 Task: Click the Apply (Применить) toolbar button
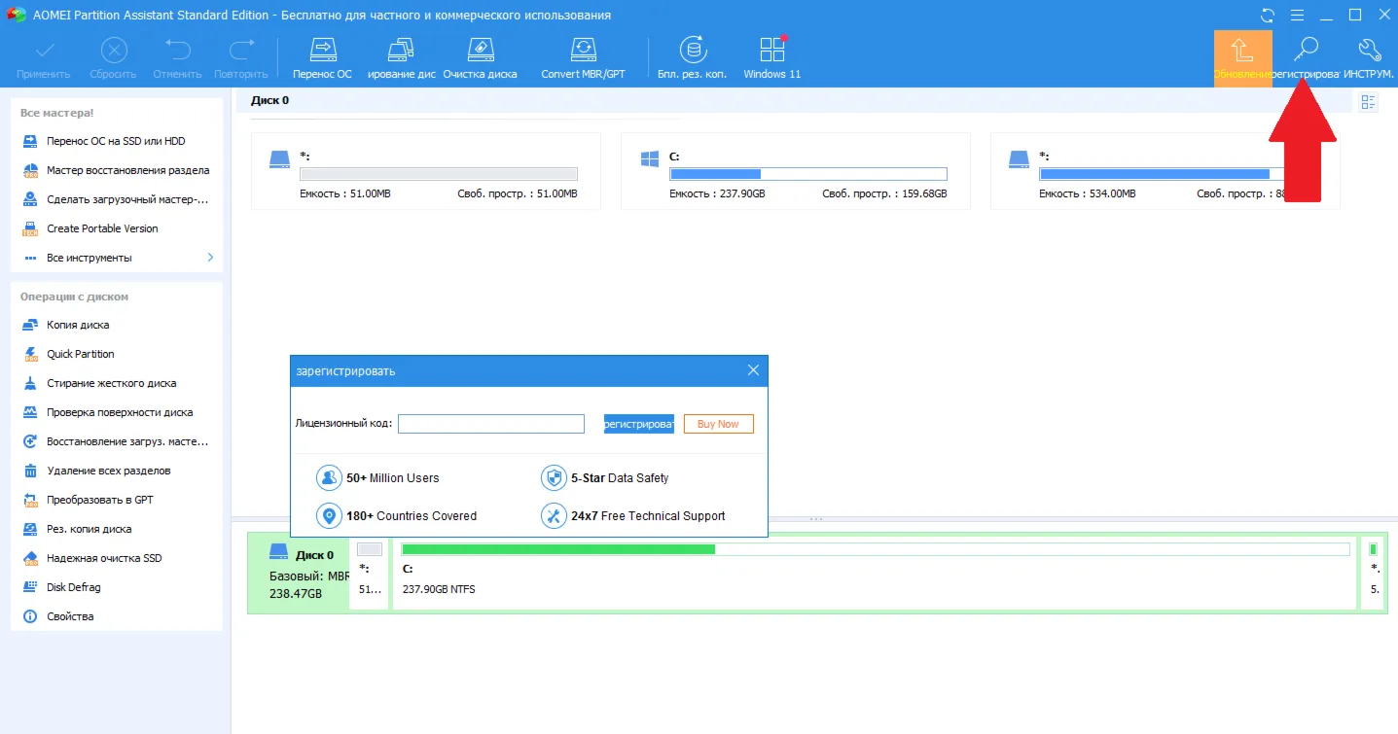(x=43, y=58)
